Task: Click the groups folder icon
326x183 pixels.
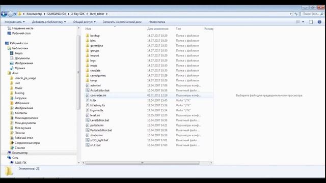Action: [x=87, y=51]
